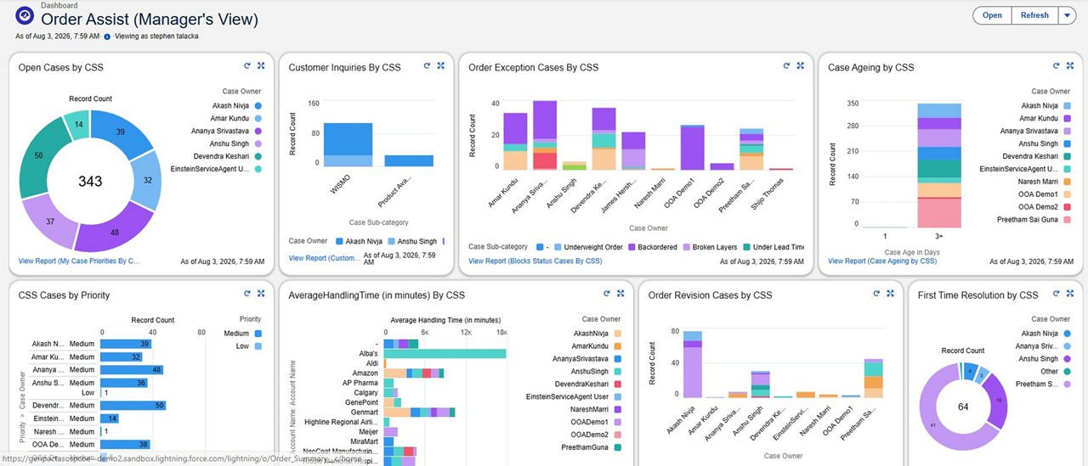Viewport: 1088px width, 466px height.
Task: Refresh Customer Inquiries By CSS chart
Action: click(426, 65)
